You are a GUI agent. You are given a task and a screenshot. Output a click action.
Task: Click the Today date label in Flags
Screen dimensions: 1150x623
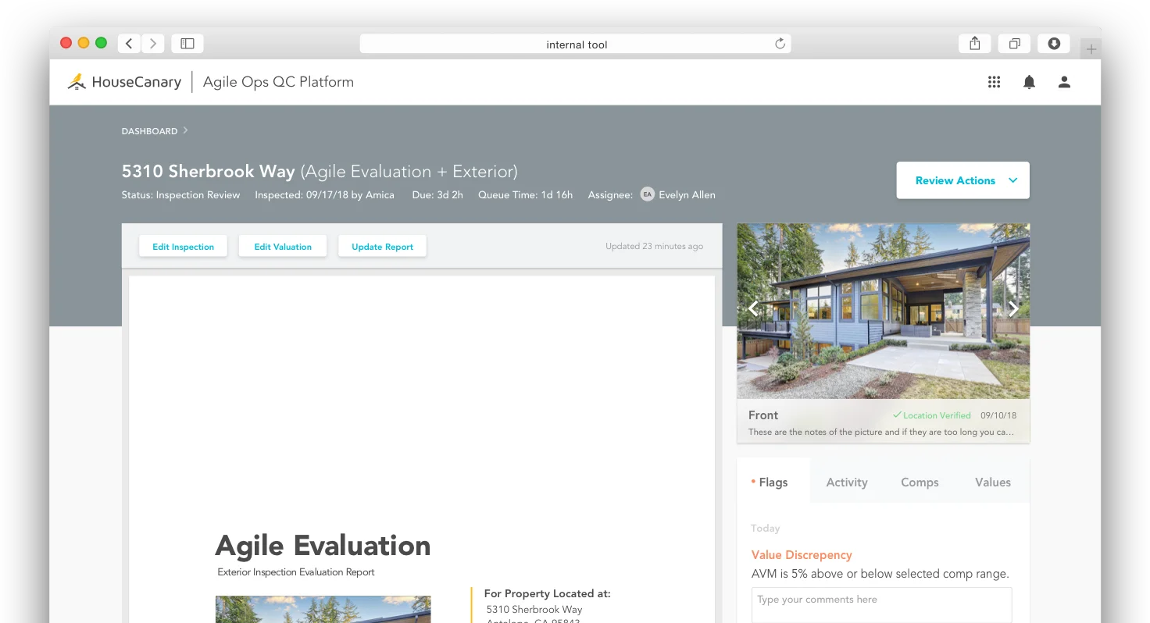coord(766,529)
